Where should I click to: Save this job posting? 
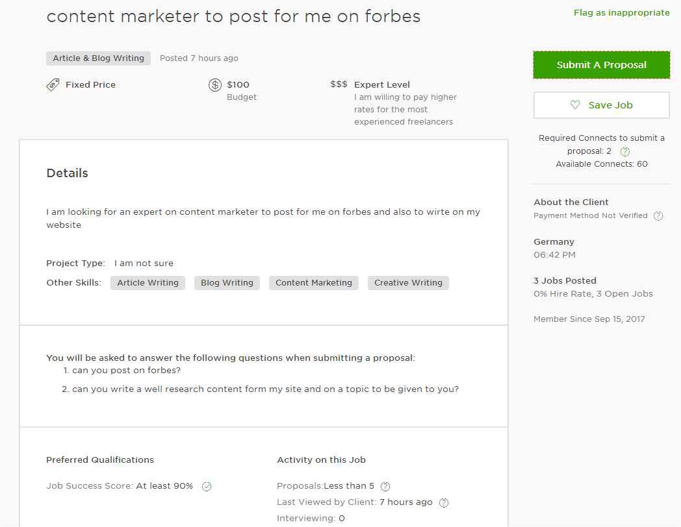602,105
